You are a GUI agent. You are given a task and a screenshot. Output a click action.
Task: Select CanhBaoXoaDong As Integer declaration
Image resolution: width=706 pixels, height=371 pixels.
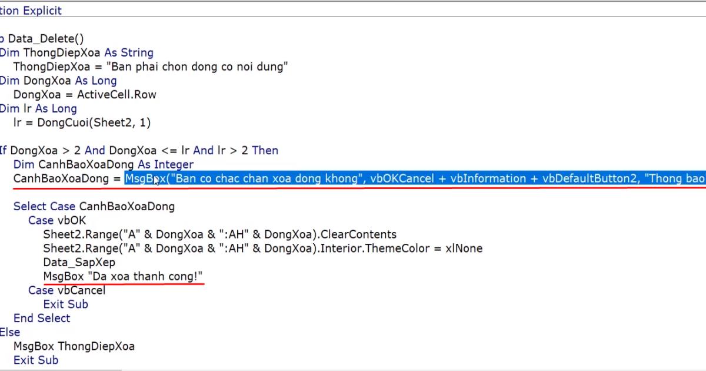click(103, 164)
